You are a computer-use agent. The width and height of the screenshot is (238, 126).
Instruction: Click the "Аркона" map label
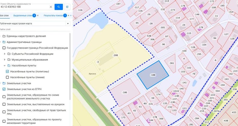[x=92, y=74]
